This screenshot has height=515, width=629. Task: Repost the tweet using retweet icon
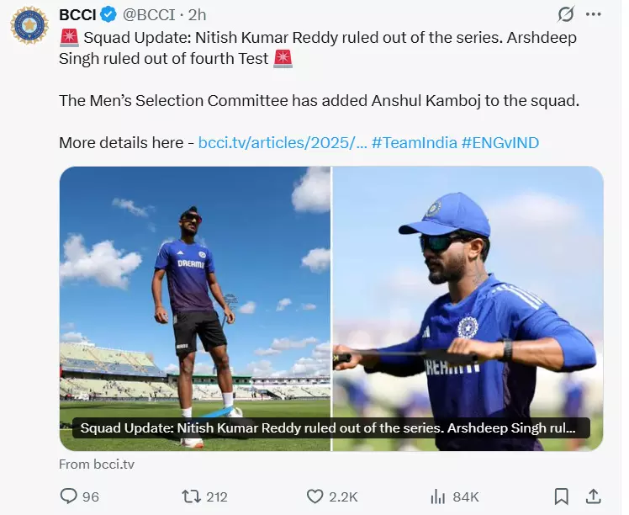point(193,496)
